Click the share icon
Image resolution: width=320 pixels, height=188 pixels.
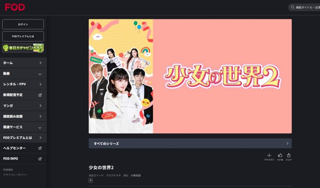[289, 155]
